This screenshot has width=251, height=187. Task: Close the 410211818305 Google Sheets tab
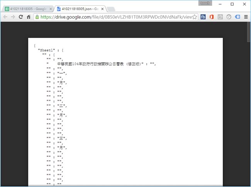click(x=51, y=9)
